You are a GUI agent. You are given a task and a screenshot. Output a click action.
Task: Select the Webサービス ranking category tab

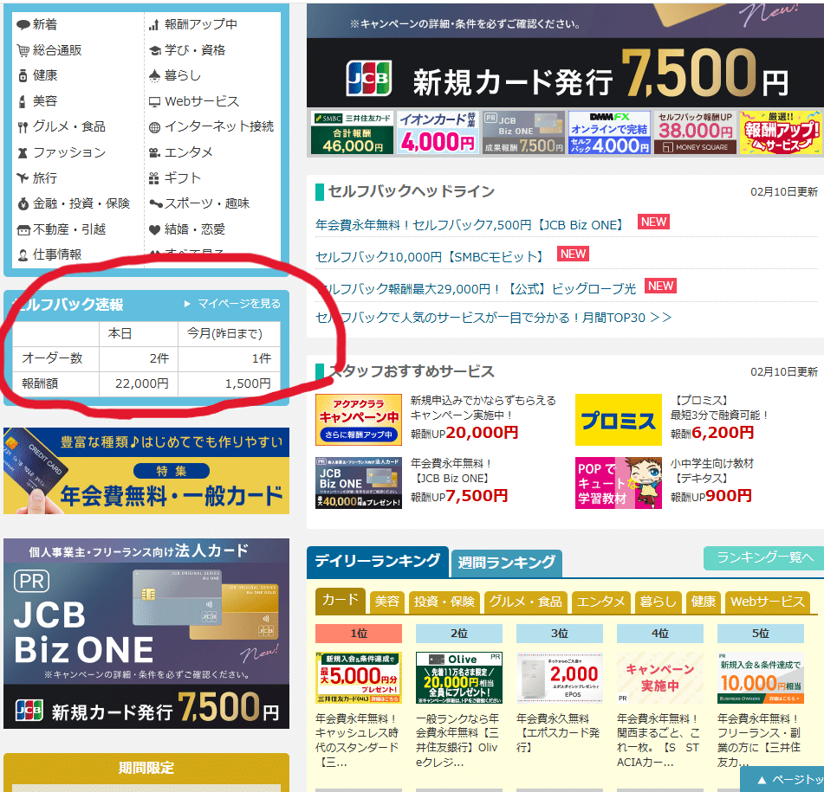tap(768, 602)
